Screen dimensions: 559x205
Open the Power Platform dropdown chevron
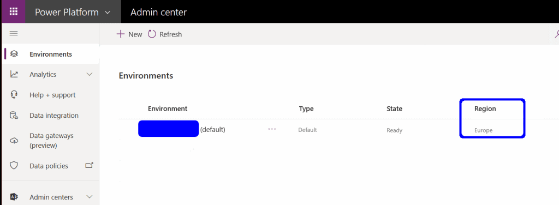pyautogui.click(x=108, y=13)
